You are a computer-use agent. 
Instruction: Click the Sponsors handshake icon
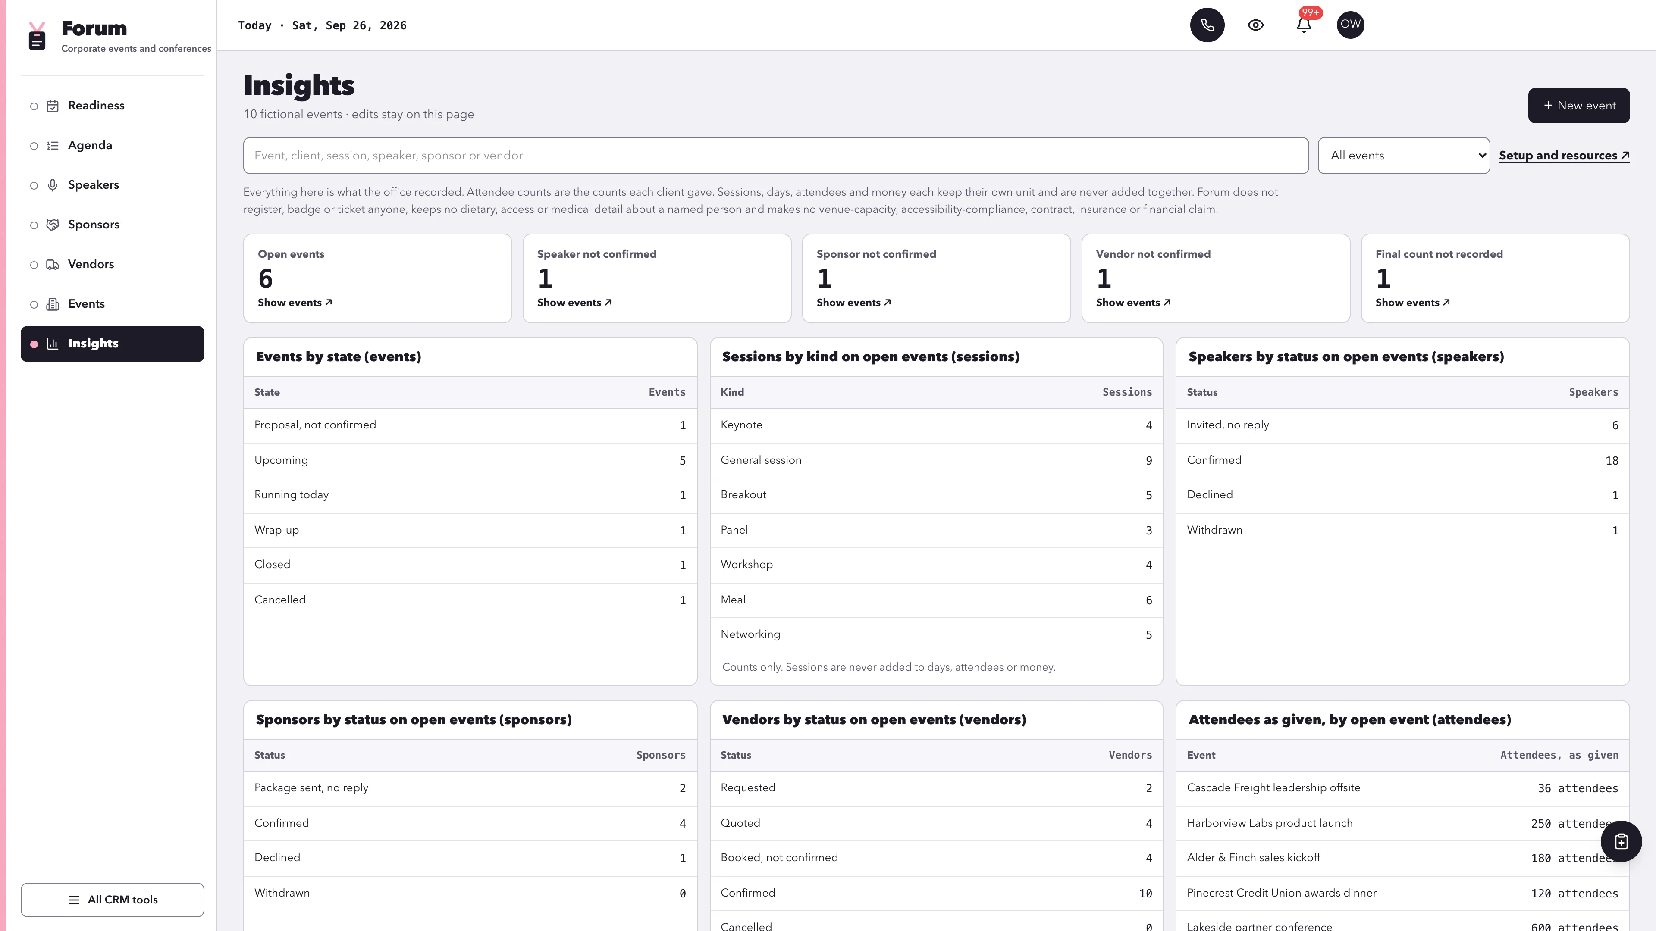[53, 225]
